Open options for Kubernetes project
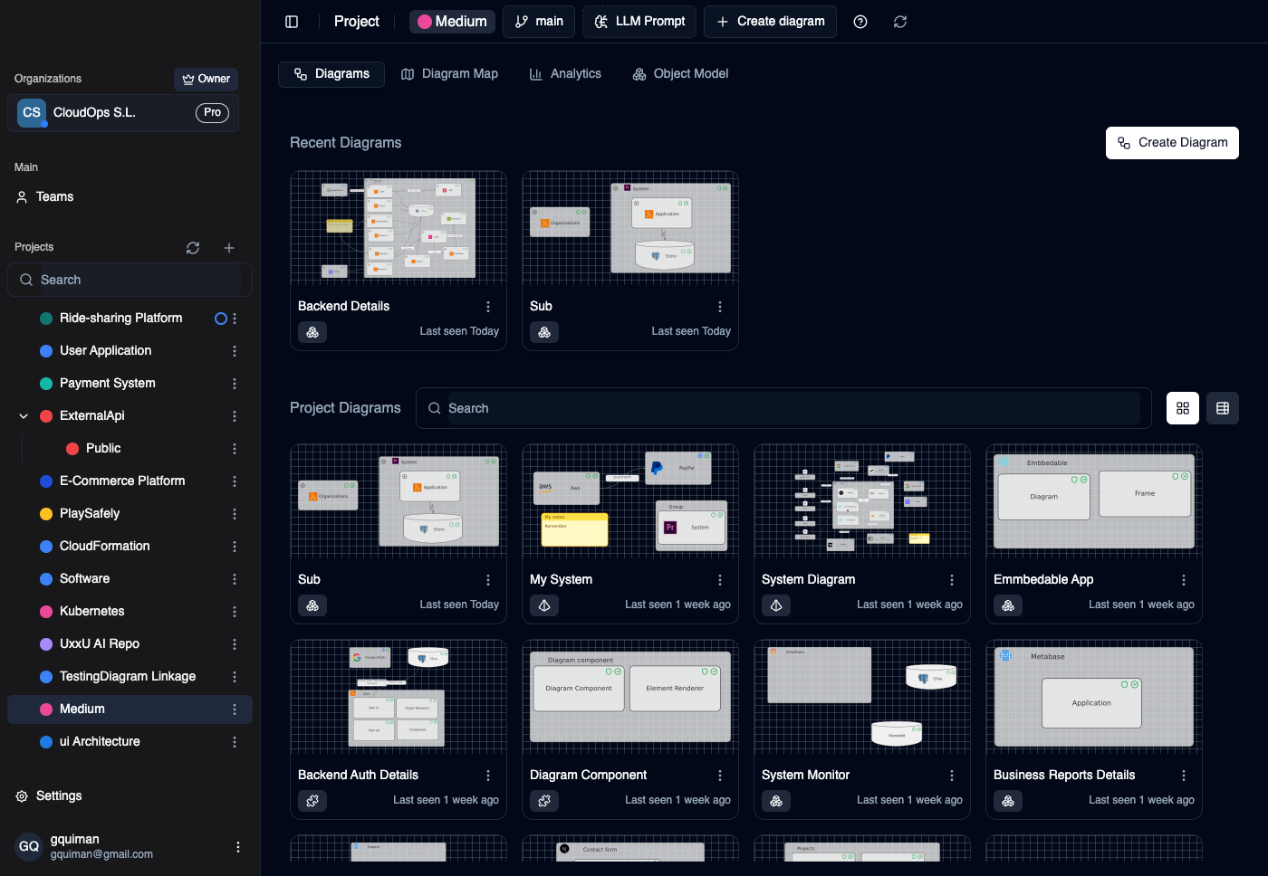 click(x=235, y=612)
